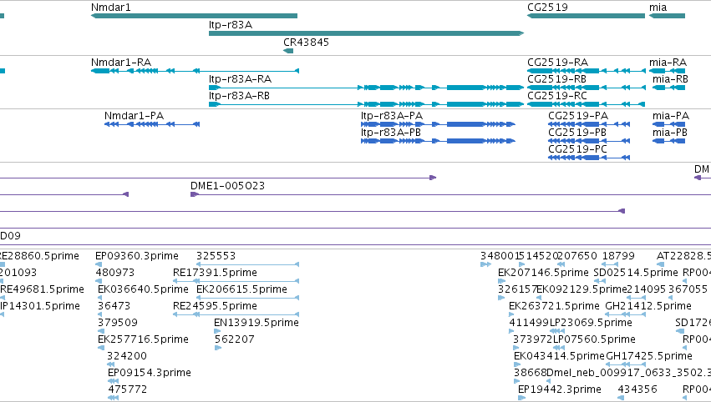Open the Itp-r83A-RA transcript label
The height and width of the screenshot is (402, 711).
pos(241,78)
